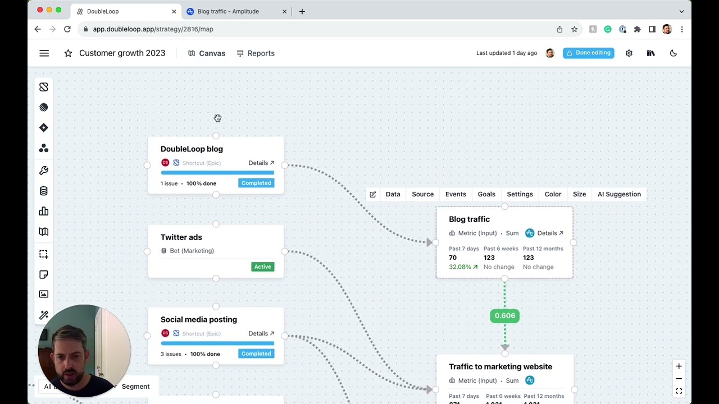Add a sticky note from sidebar
Screen dimensions: 719x404
(44, 274)
